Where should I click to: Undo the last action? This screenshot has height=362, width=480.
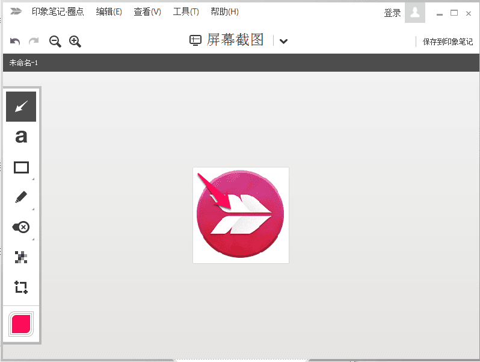click(x=15, y=41)
